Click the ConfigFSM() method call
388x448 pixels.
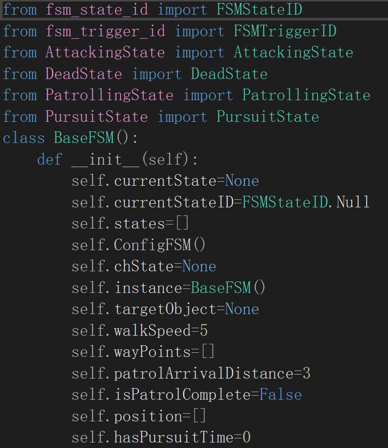pyautogui.click(x=160, y=245)
